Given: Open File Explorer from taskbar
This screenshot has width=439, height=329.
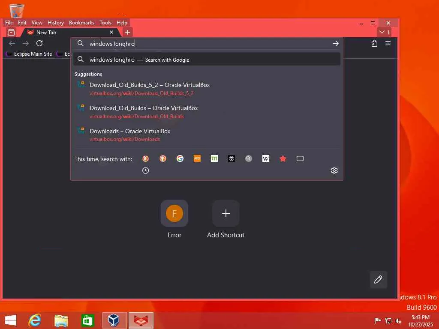Looking at the screenshot, I should pos(61,320).
